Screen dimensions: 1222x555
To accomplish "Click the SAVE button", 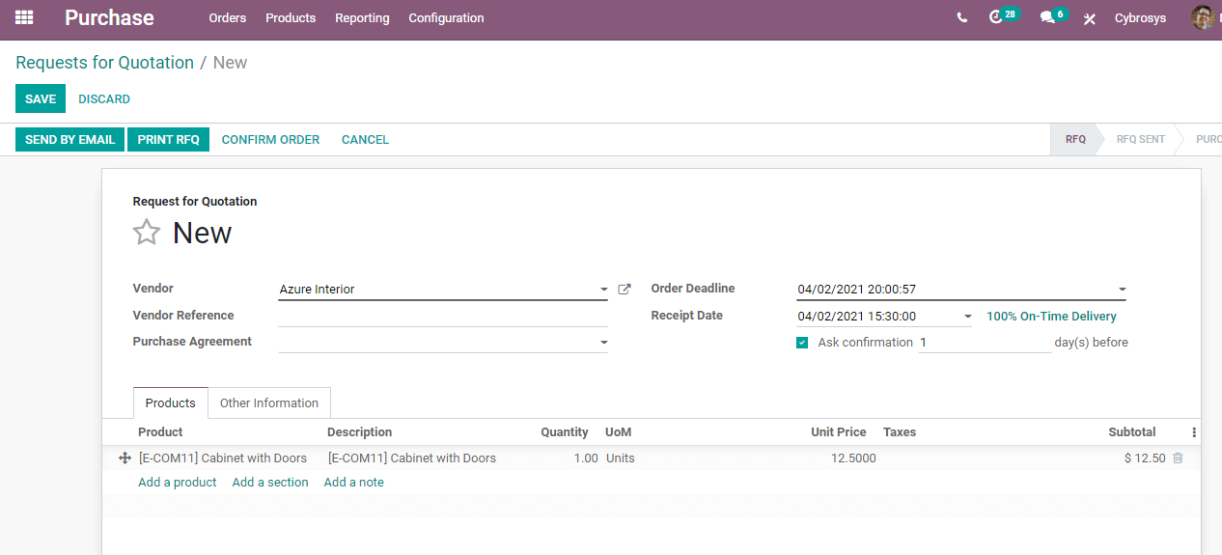I will (41, 99).
